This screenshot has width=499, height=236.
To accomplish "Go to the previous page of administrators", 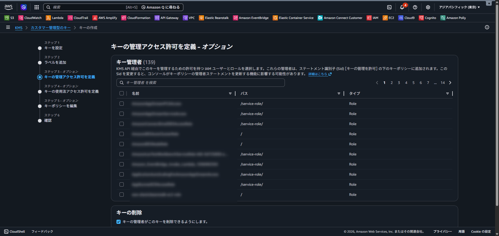I will [377, 83].
